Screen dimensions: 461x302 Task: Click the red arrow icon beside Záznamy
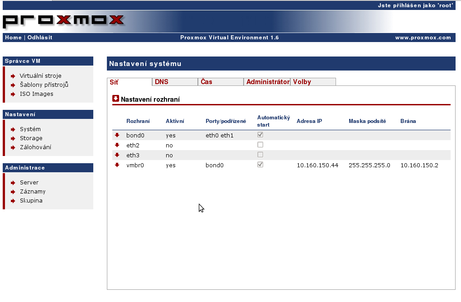pyautogui.click(x=13, y=192)
